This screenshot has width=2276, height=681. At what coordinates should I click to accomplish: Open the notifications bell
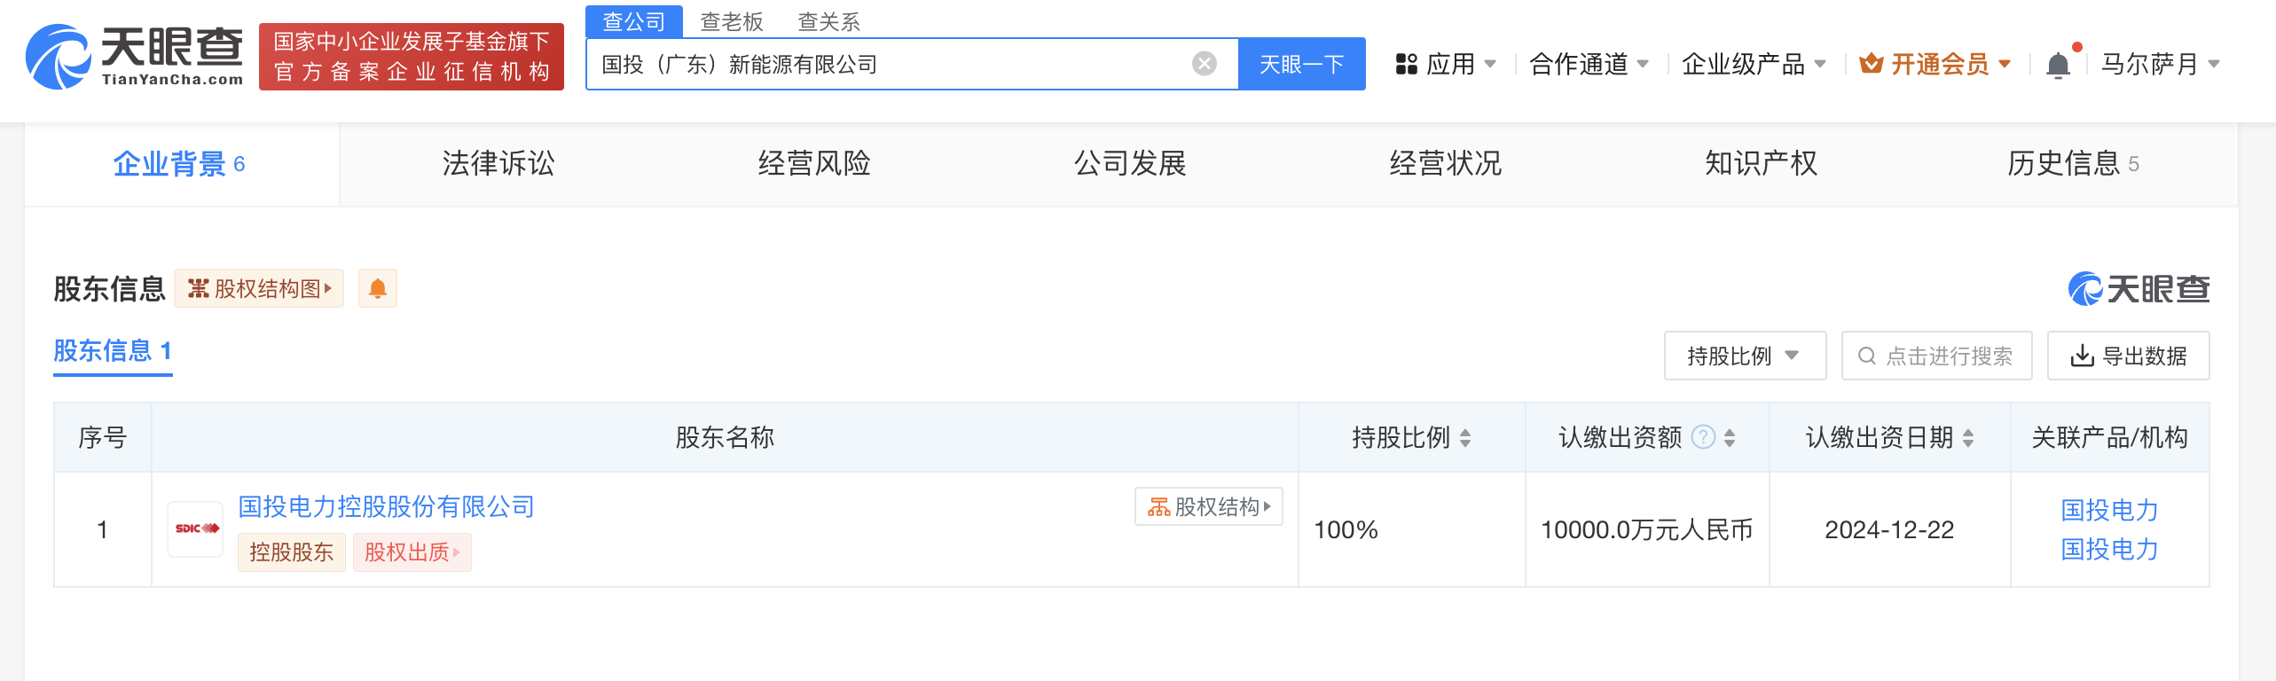tap(2058, 65)
